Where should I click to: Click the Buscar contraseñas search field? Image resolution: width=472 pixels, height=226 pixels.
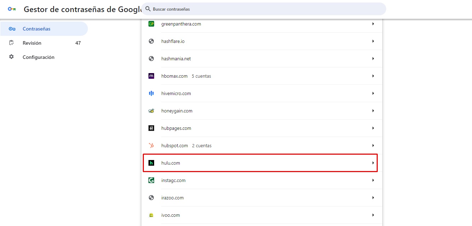click(x=264, y=9)
